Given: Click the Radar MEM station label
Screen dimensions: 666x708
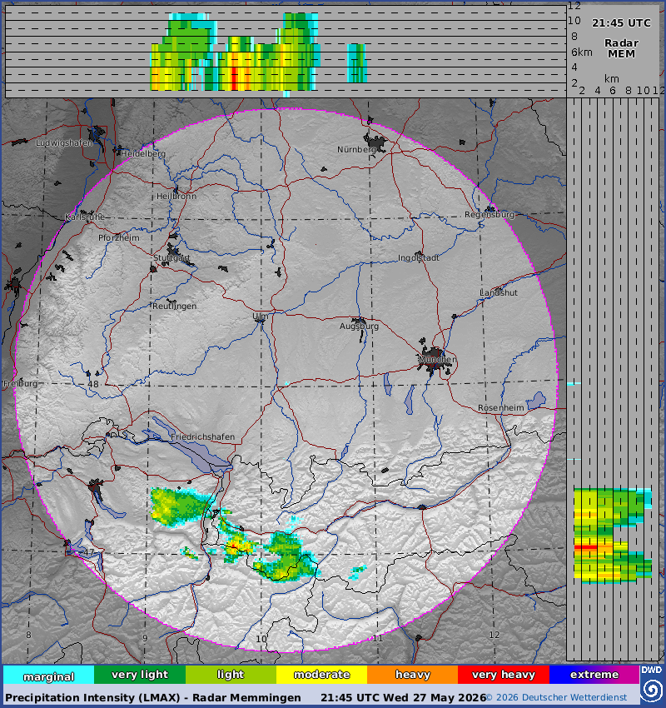Looking at the screenshot, I should 621,48.
